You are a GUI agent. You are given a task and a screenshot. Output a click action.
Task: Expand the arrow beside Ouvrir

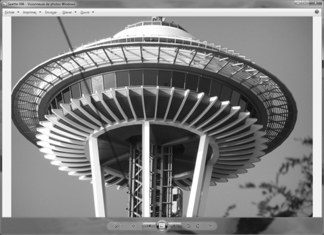[93, 12]
